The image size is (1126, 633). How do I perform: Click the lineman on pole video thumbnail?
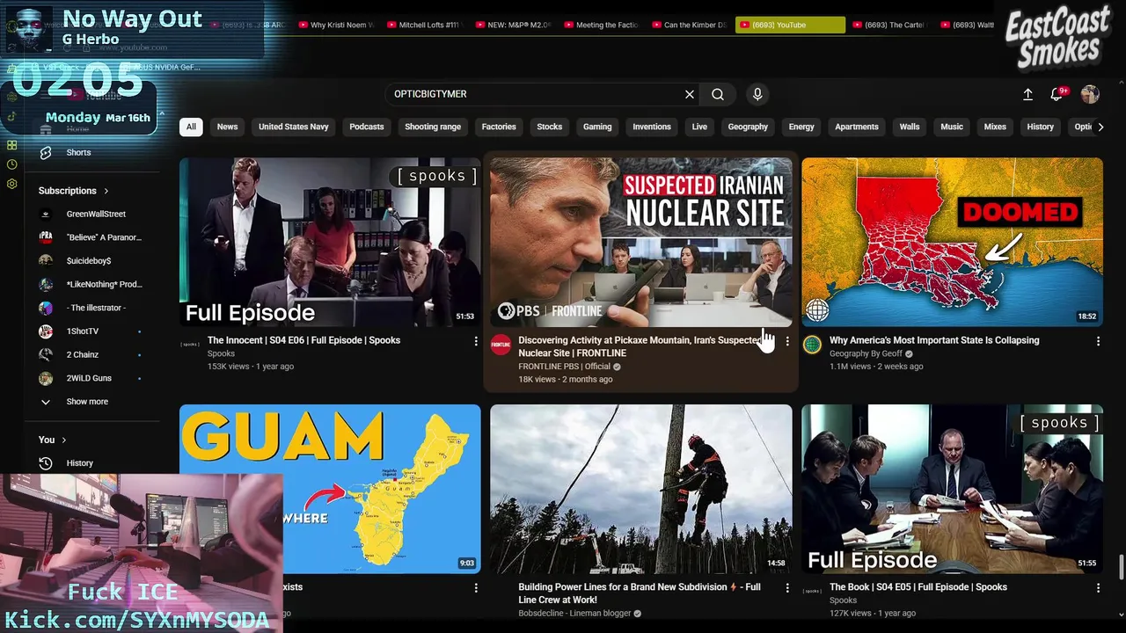(x=641, y=490)
